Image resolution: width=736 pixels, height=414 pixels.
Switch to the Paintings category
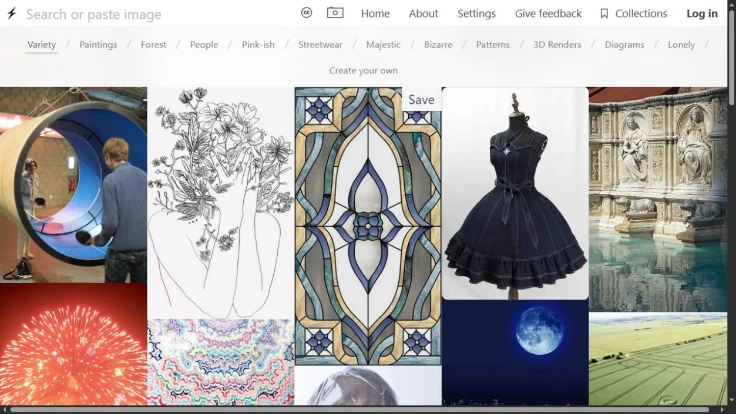point(98,45)
